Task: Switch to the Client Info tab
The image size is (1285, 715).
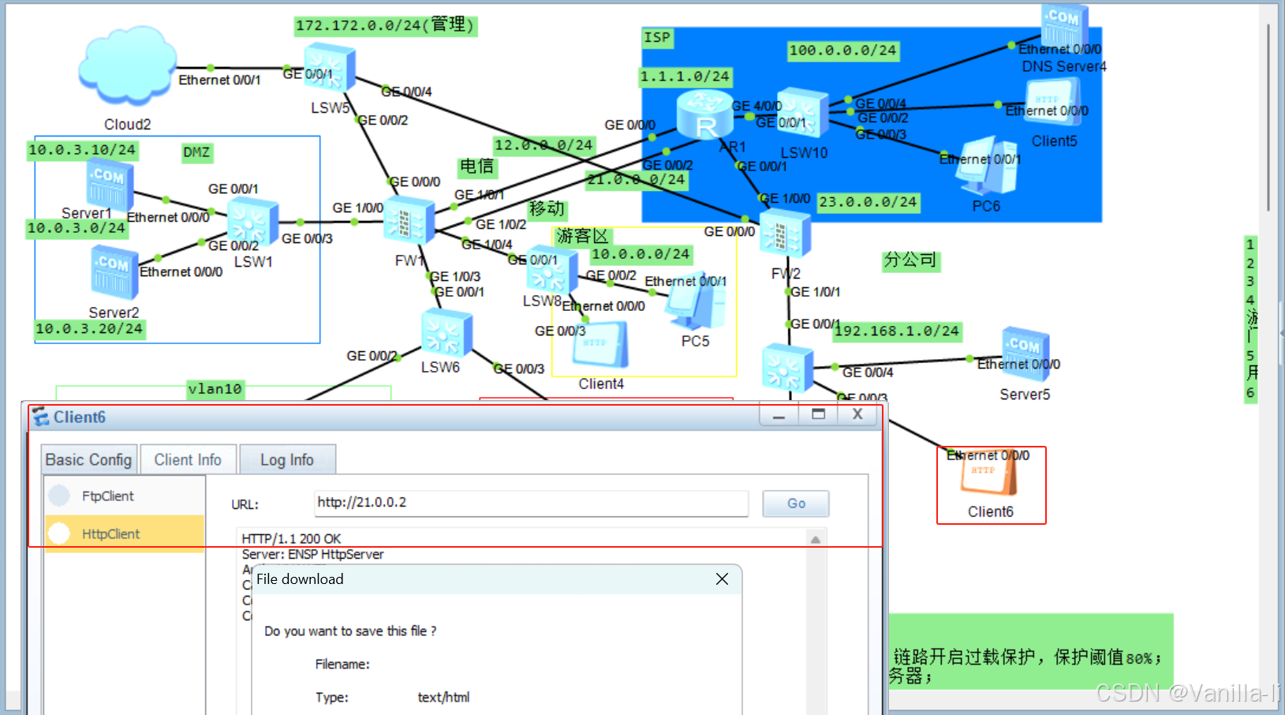Action: pos(188,459)
